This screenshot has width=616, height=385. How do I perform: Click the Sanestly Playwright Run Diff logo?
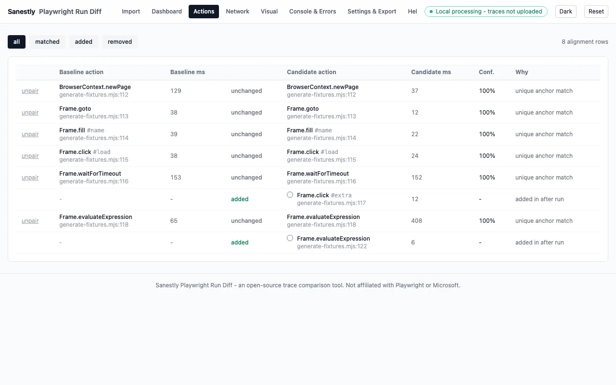pyautogui.click(x=54, y=12)
